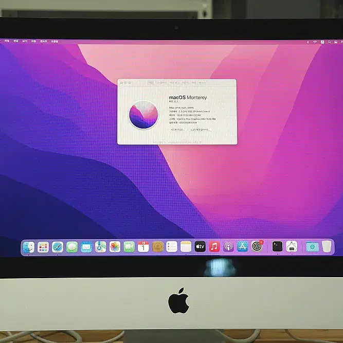This screenshot has width=343, height=343.
Task: Open the 파일 (File) menu
Action: coord(7,41)
